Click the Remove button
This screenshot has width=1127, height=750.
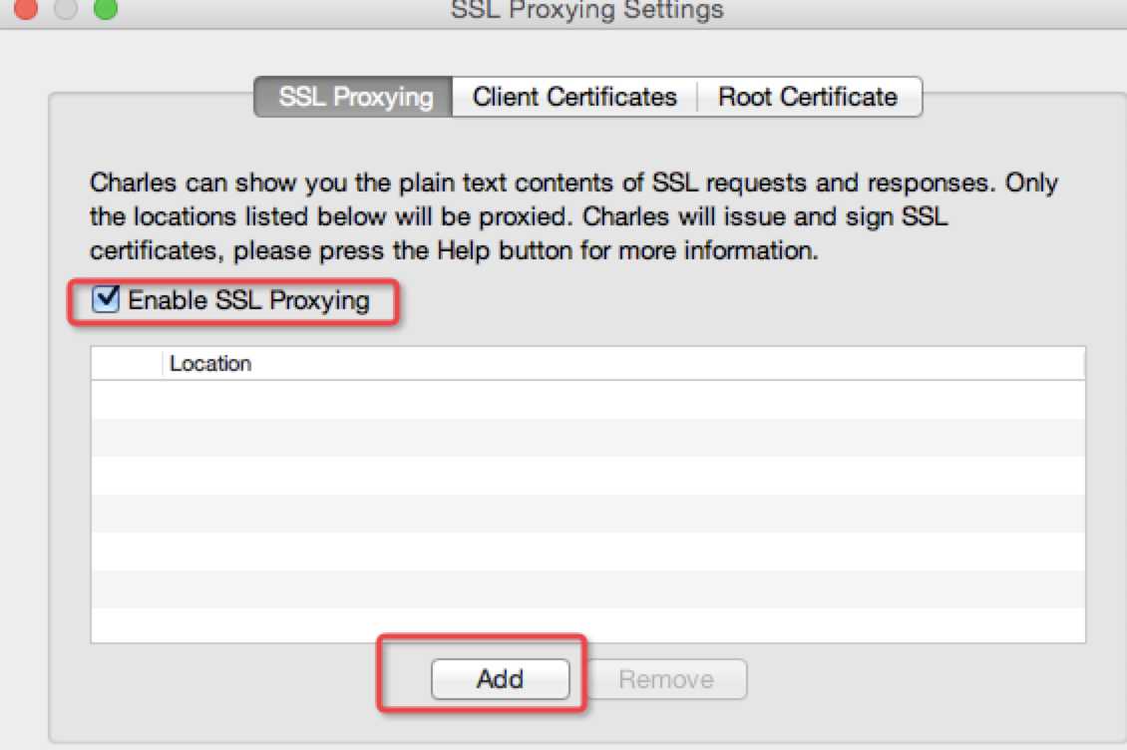point(666,679)
